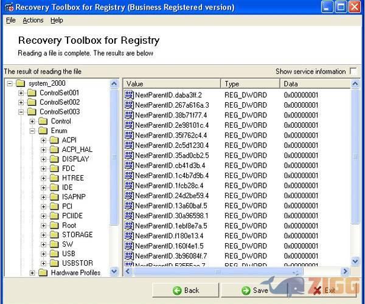Collapse the ControlSet003 node

[21, 112]
